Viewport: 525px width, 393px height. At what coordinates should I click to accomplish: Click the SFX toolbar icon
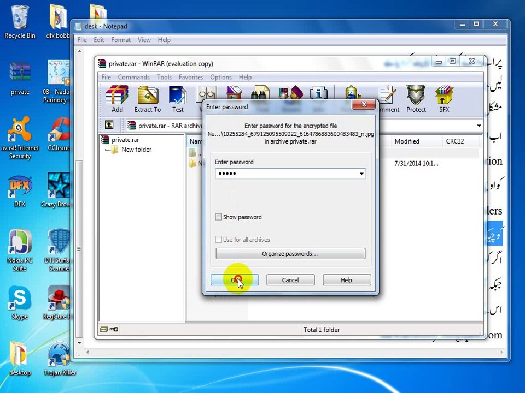click(444, 99)
